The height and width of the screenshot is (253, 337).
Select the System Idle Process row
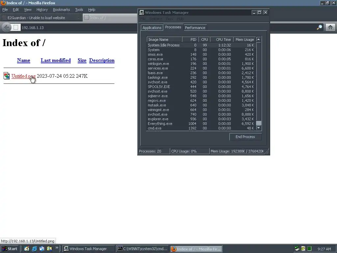201,45
